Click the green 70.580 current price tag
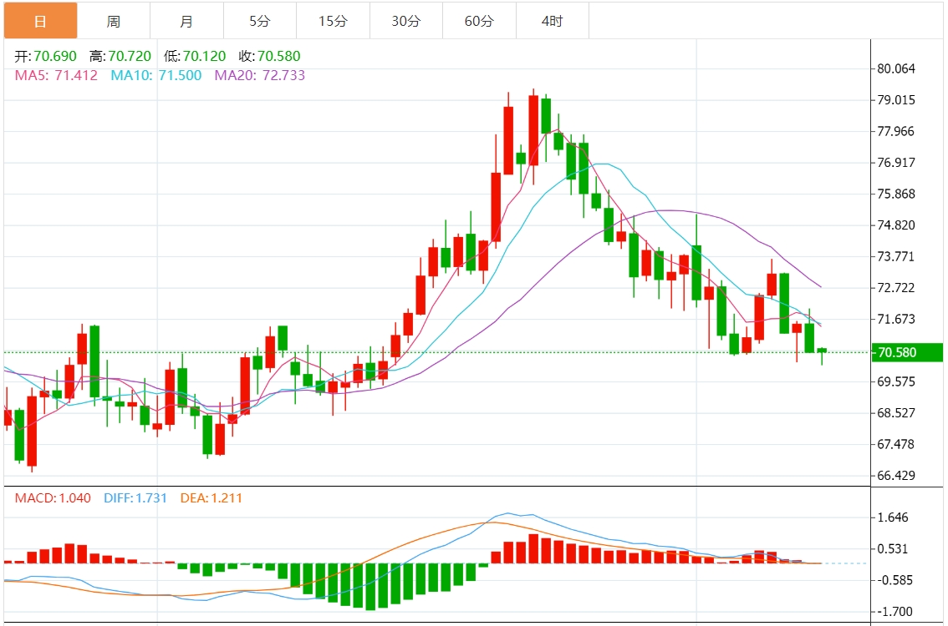 pos(907,352)
